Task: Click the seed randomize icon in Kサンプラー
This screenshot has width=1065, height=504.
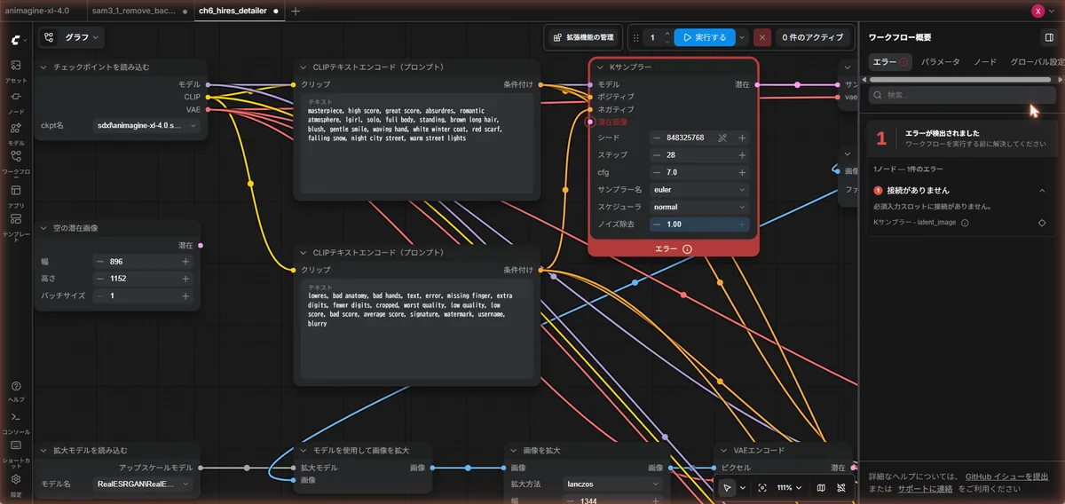Action: (722, 138)
